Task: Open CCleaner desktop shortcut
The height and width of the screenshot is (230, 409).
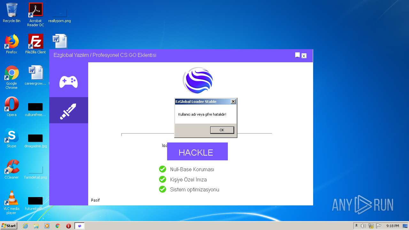Action: [x=12, y=169]
